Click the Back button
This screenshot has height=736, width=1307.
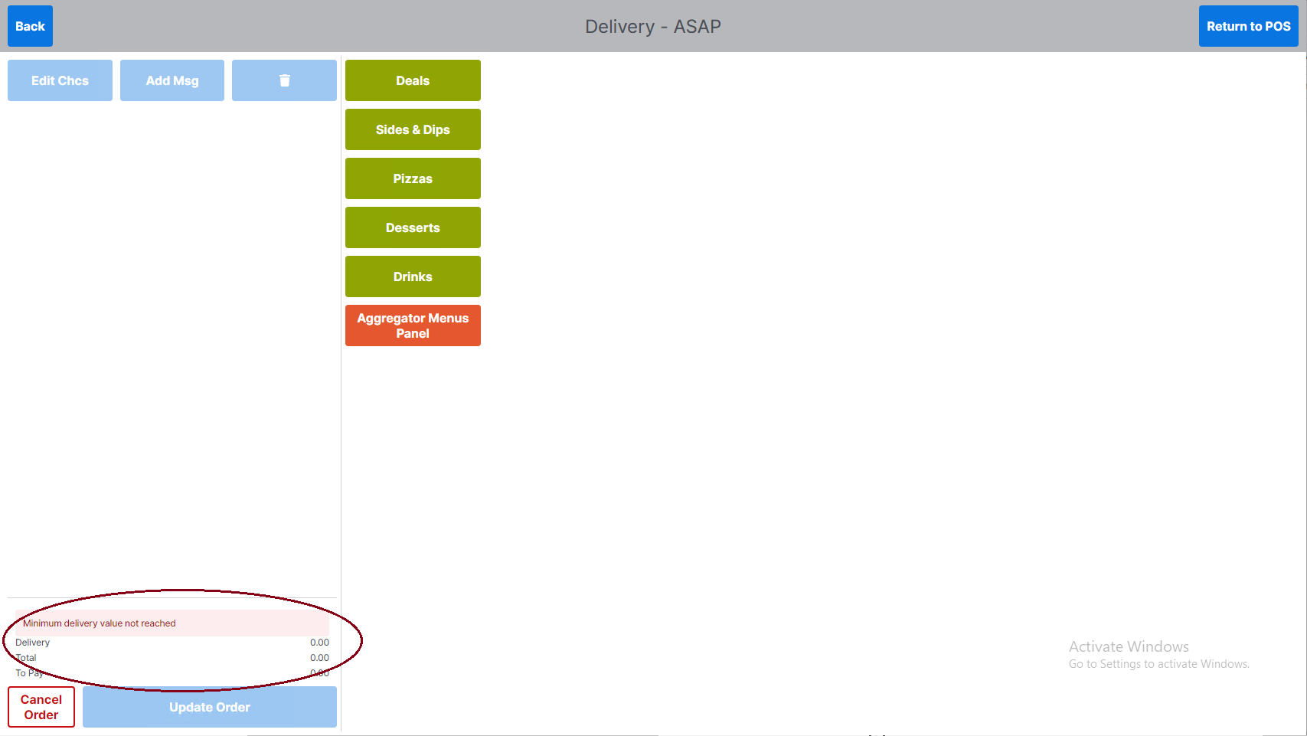point(30,26)
